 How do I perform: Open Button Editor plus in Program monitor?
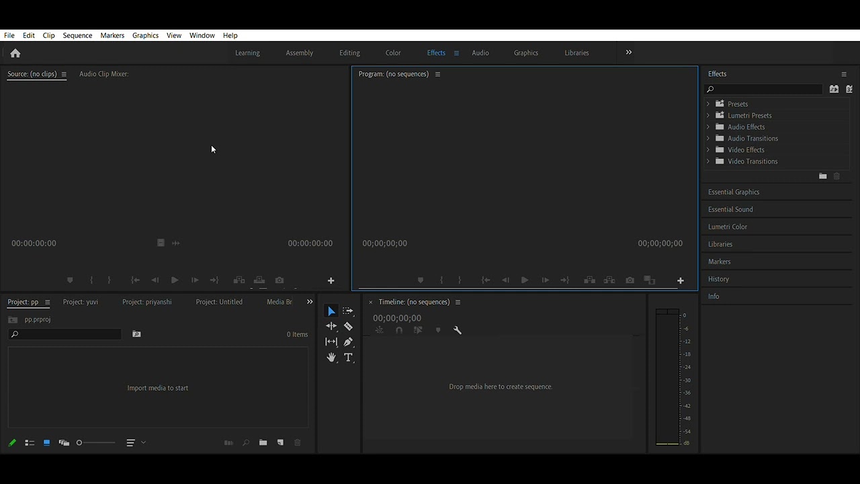coord(680,280)
